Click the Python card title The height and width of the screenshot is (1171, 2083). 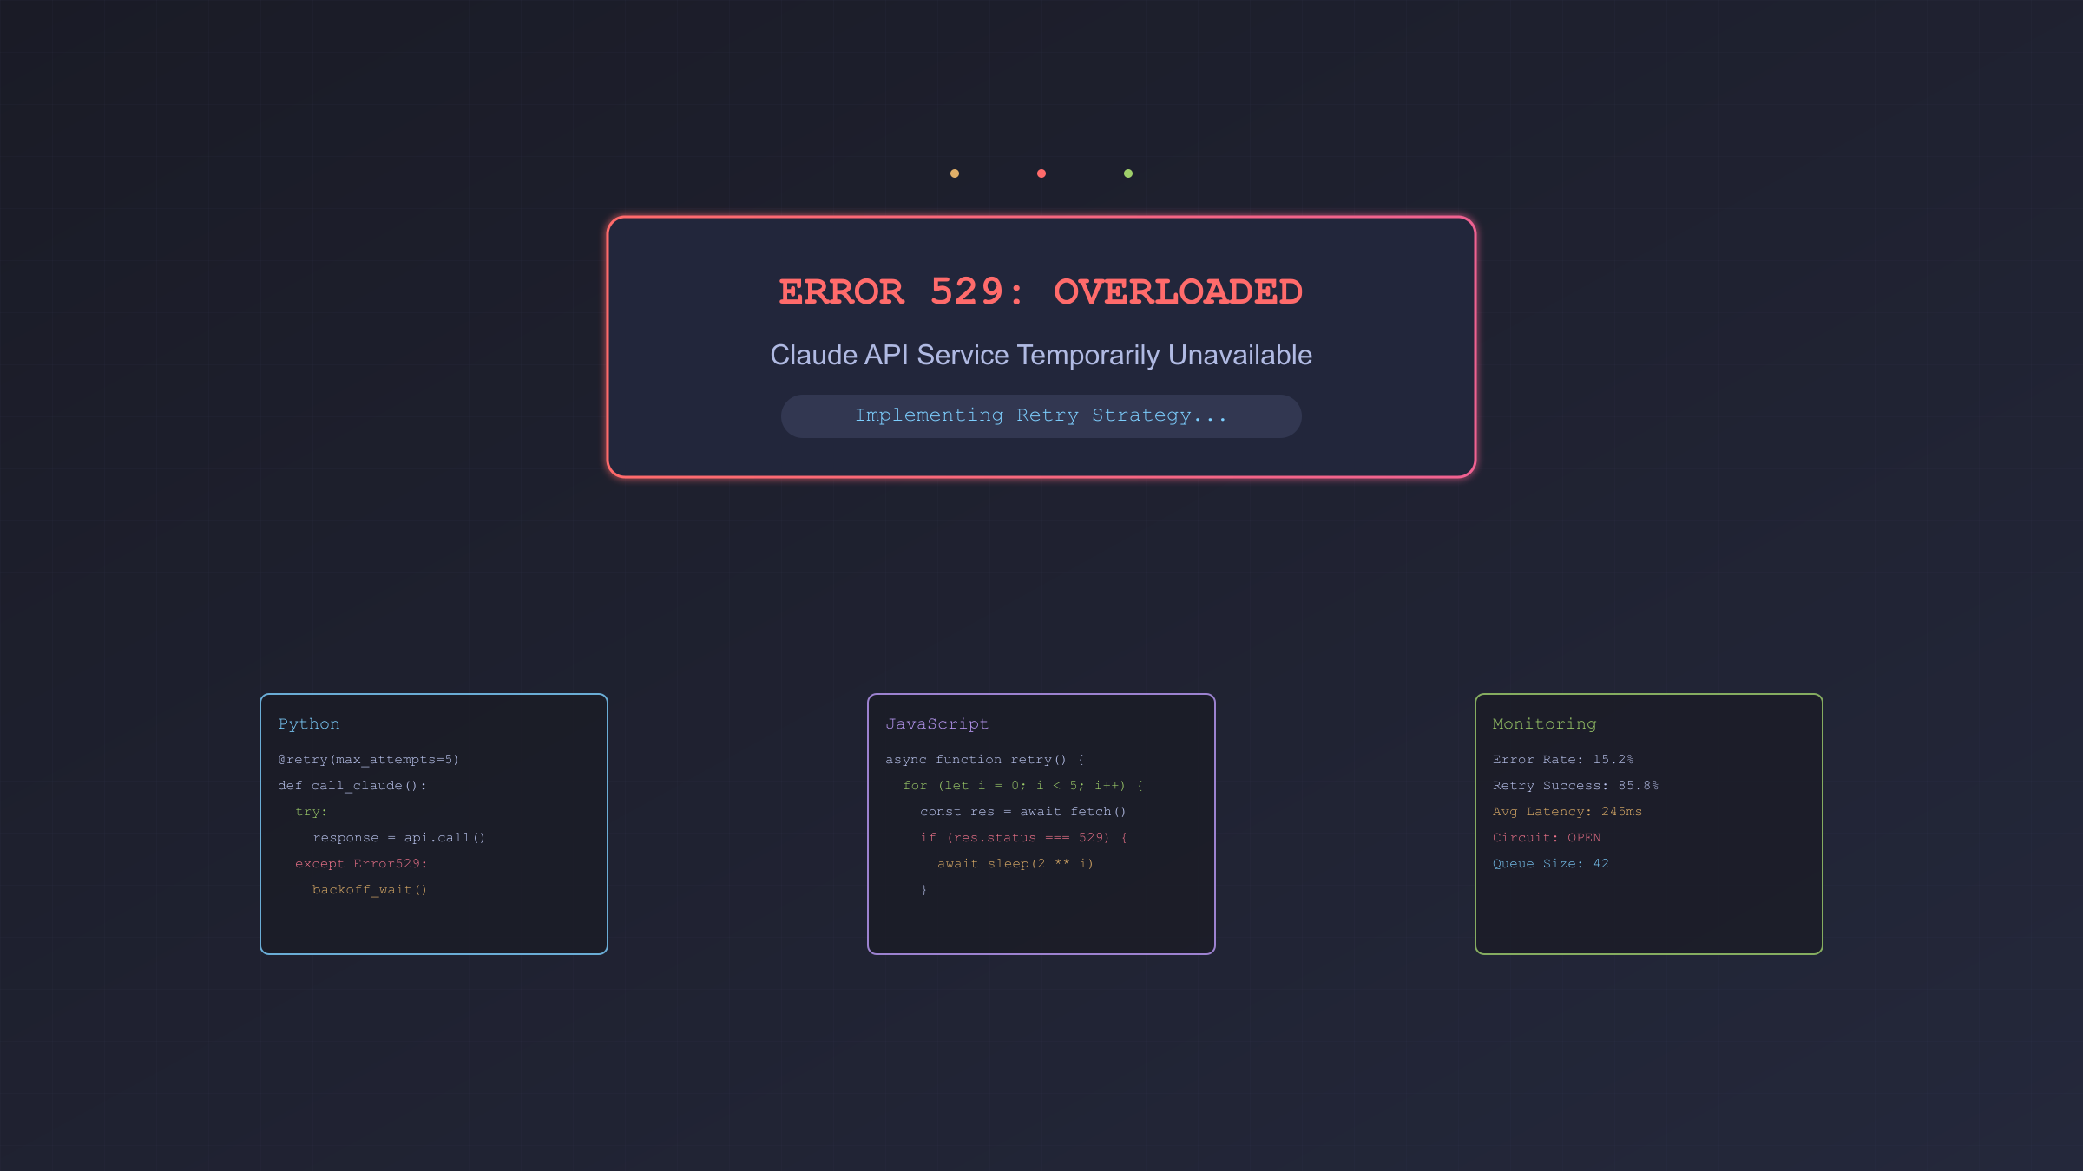[x=309, y=724]
